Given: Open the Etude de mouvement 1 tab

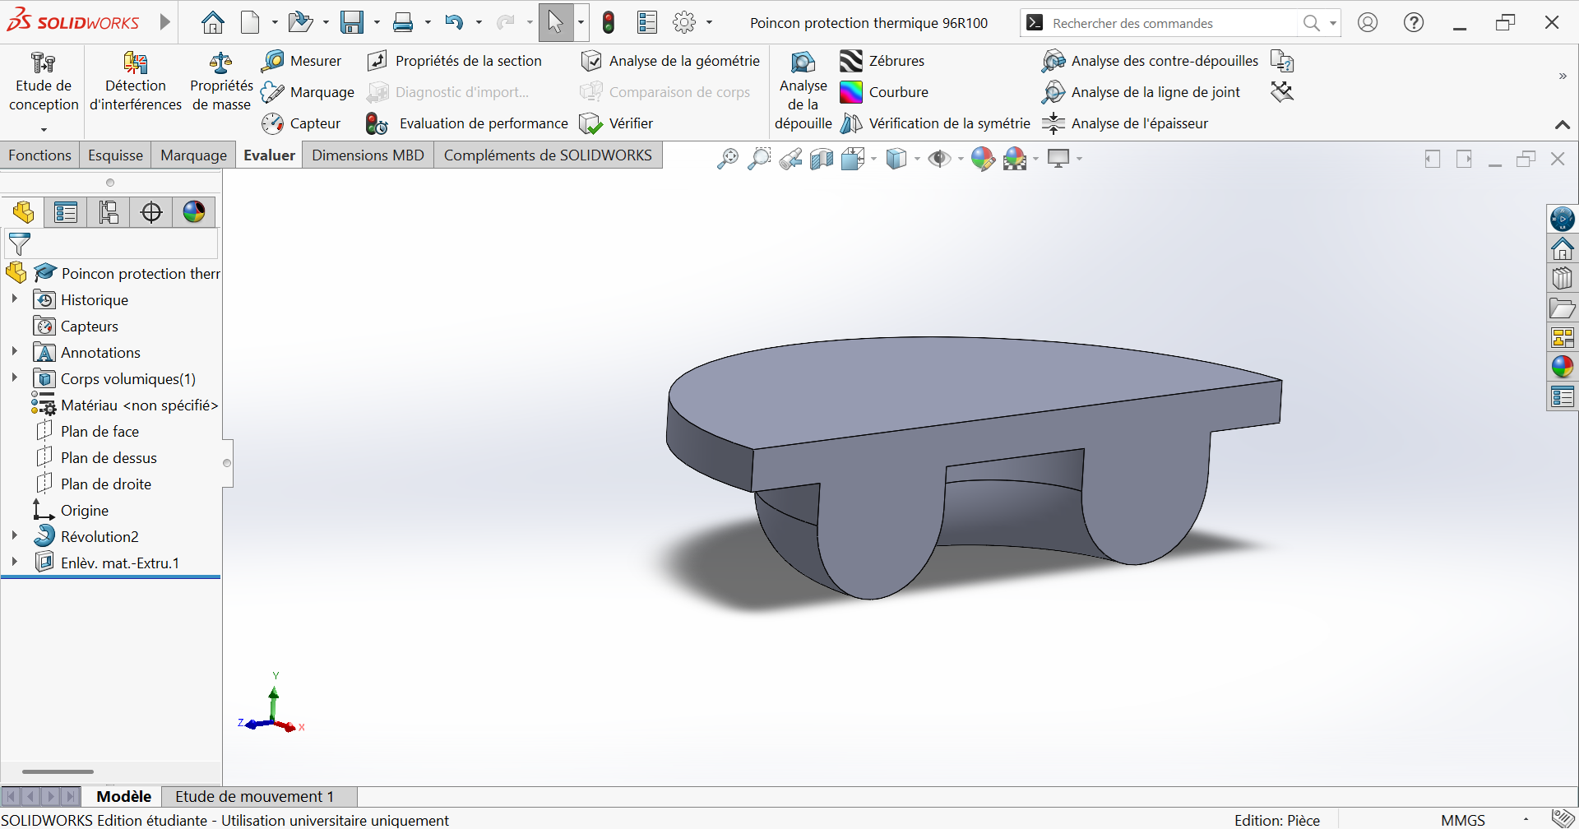Looking at the screenshot, I should (254, 796).
